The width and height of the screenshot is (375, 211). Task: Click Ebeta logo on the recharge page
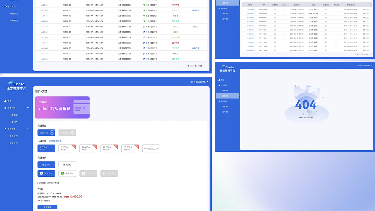[x=16, y=84]
